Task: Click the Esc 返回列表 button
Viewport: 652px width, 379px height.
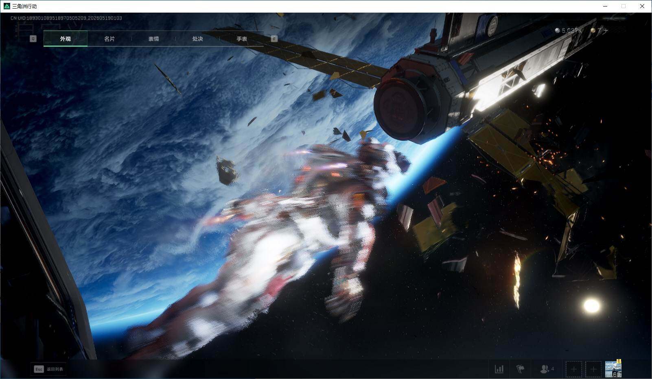Action: 48,369
